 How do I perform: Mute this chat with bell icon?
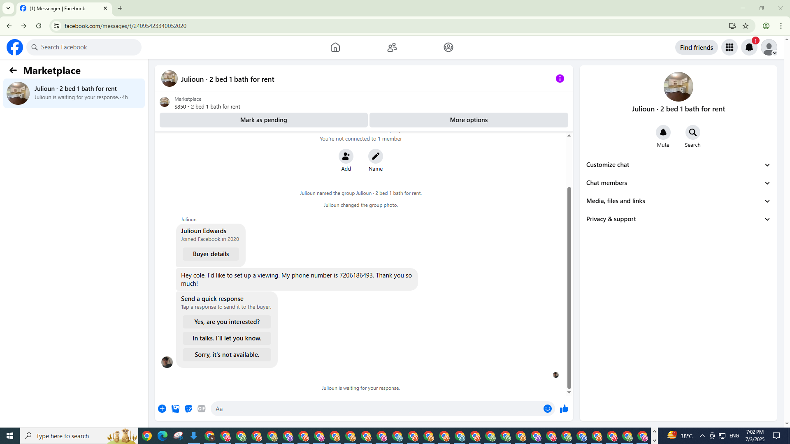pos(663,132)
